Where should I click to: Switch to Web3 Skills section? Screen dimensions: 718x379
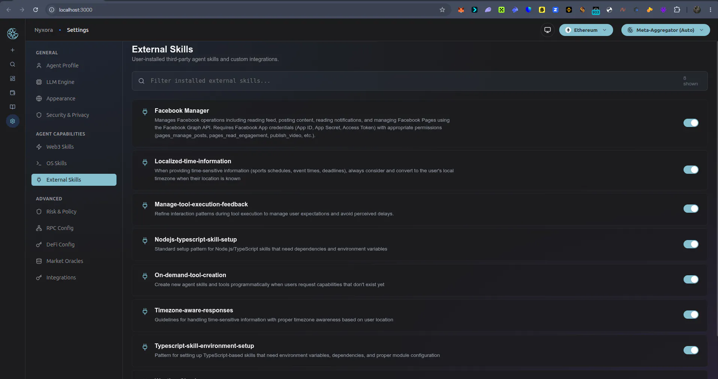pos(74,147)
